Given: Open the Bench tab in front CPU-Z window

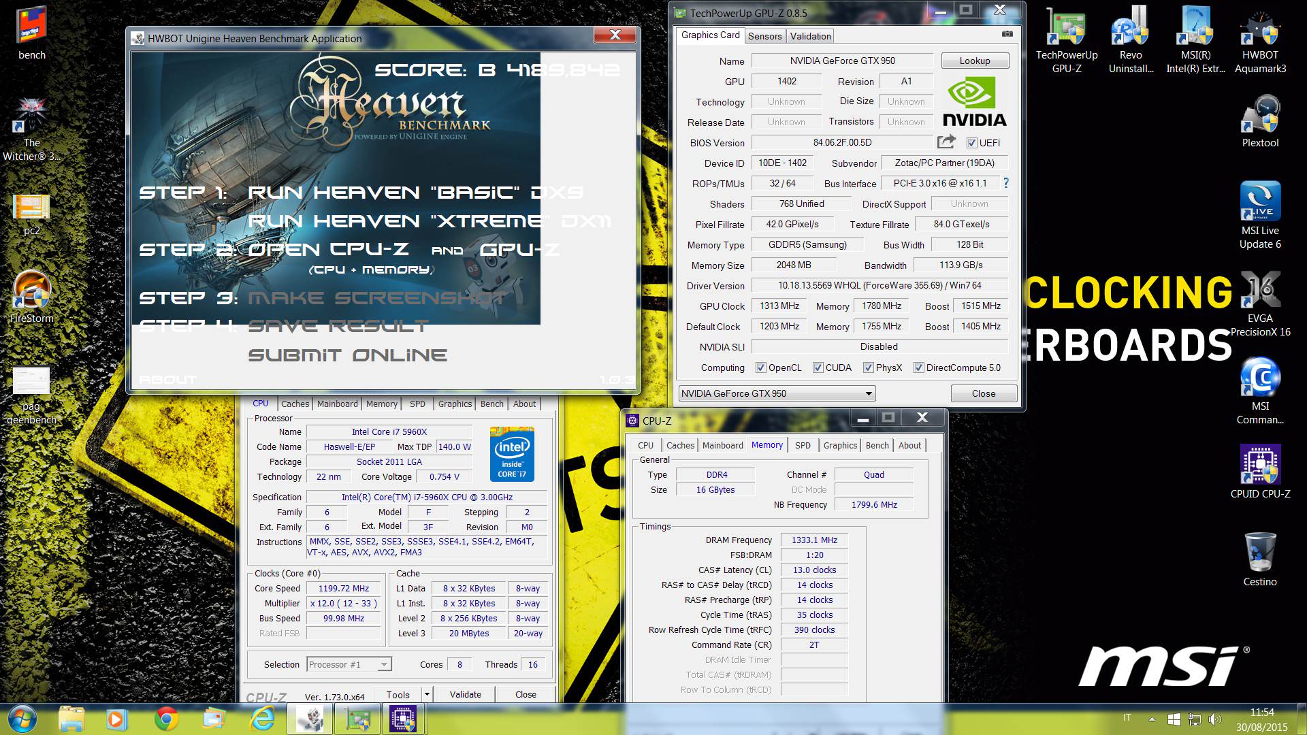Looking at the screenshot, I should coord(877,445).
